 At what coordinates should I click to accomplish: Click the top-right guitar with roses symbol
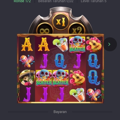tap(94, 44)
